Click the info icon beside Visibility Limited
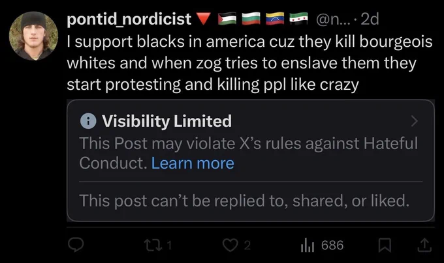 (87, 121)
